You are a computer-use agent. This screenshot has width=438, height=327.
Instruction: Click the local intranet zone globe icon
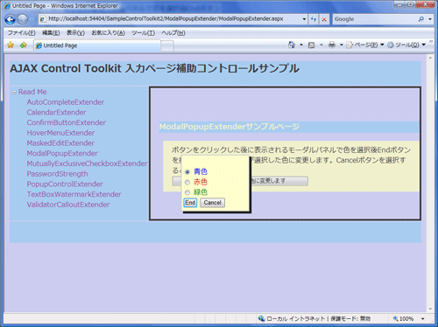point(261,318)
